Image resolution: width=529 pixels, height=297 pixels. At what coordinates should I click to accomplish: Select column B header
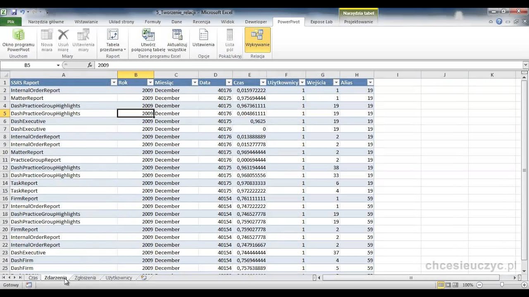(136, 75)
